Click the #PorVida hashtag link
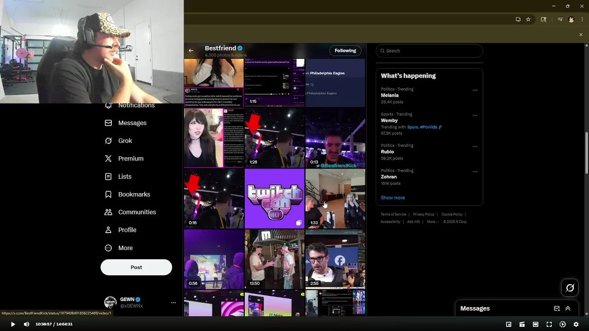Image resolution: width=589 pixels, height=331 pixels. pos(428,127)
